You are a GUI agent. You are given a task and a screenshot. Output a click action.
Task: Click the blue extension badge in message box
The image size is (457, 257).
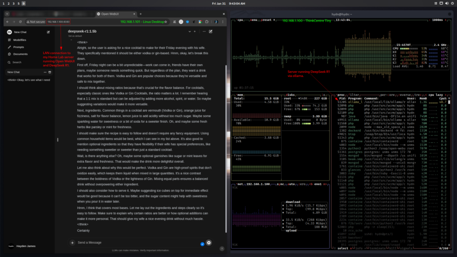tap(202, 244)
